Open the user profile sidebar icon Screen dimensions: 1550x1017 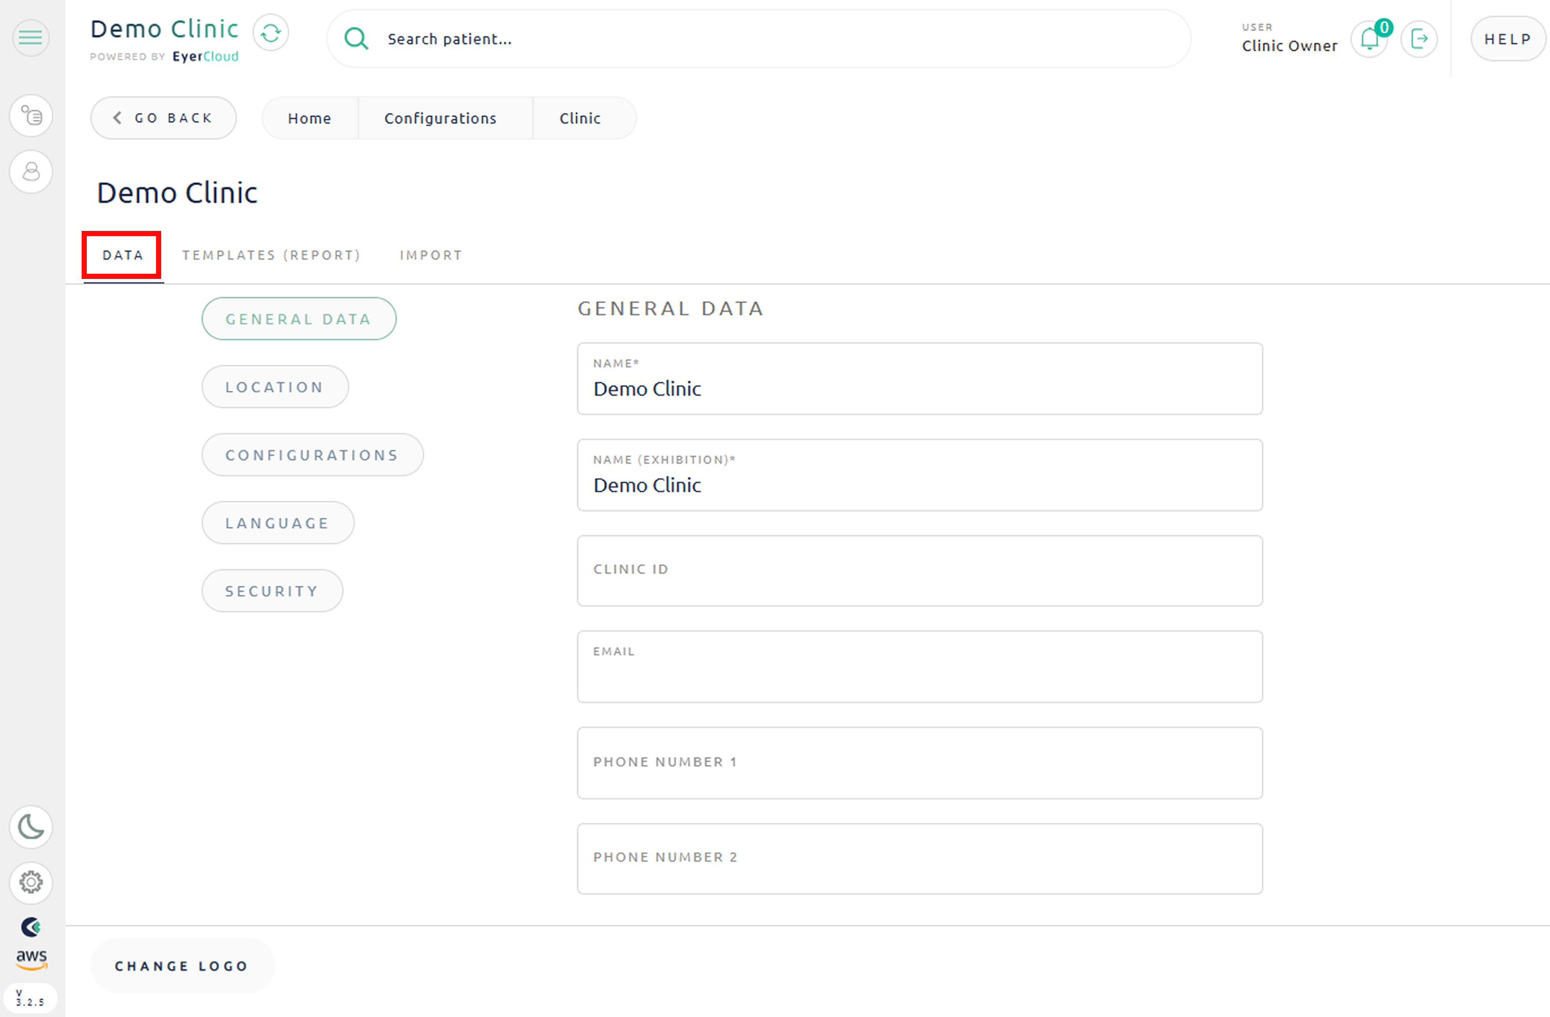tap(30, 172)
